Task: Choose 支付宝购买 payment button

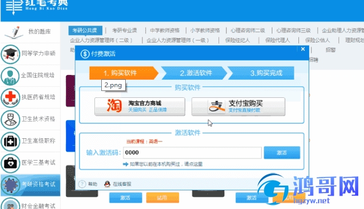Action: tap(238, 106)
